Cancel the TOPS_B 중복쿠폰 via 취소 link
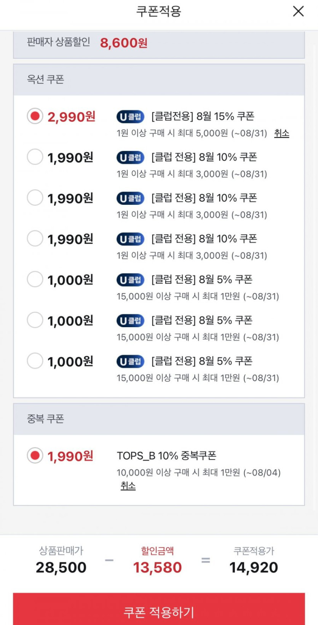 tap(128, 485)
